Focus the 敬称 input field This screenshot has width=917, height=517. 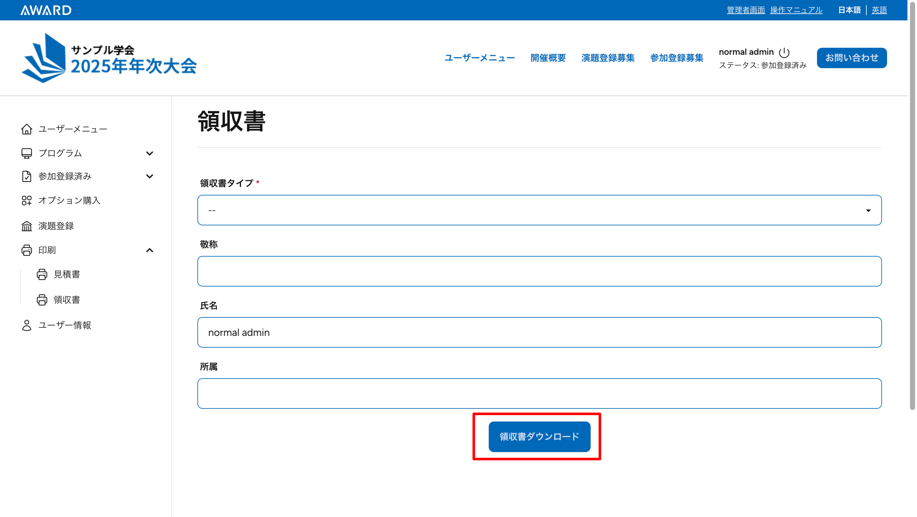coord(539,271)
